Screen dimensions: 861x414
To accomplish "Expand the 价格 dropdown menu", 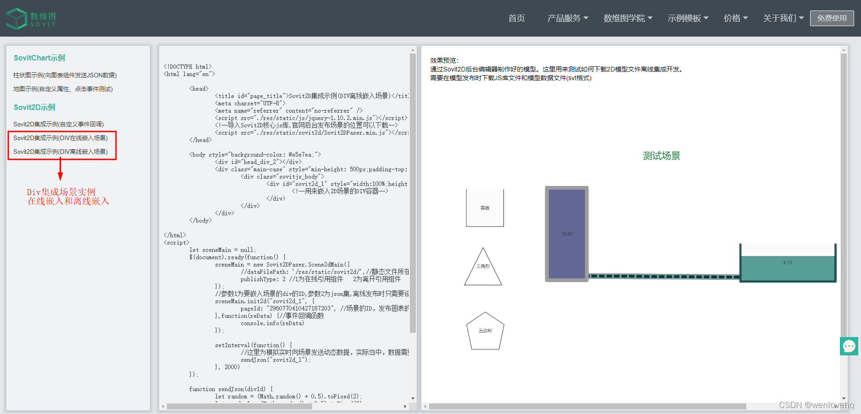I will coord(735,18).
